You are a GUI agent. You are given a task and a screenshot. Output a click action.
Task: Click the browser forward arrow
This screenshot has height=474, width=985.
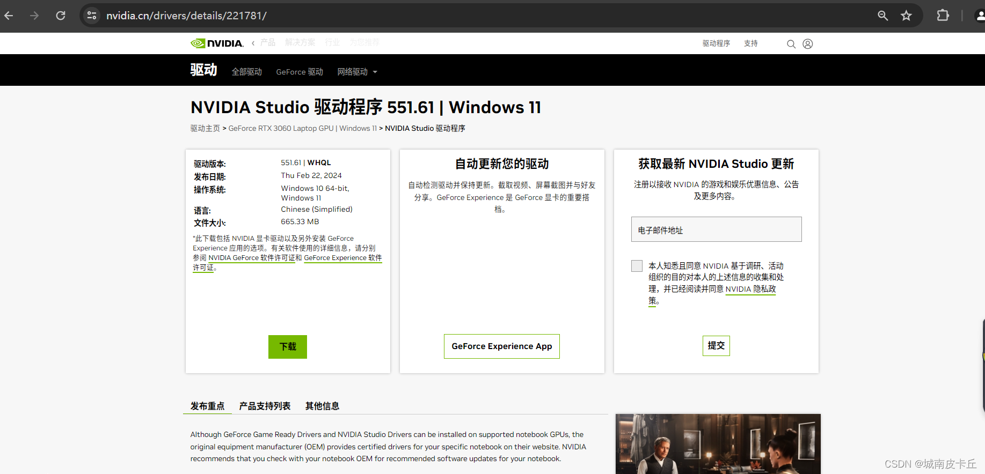pyautogui.click(x=34, y=16)
